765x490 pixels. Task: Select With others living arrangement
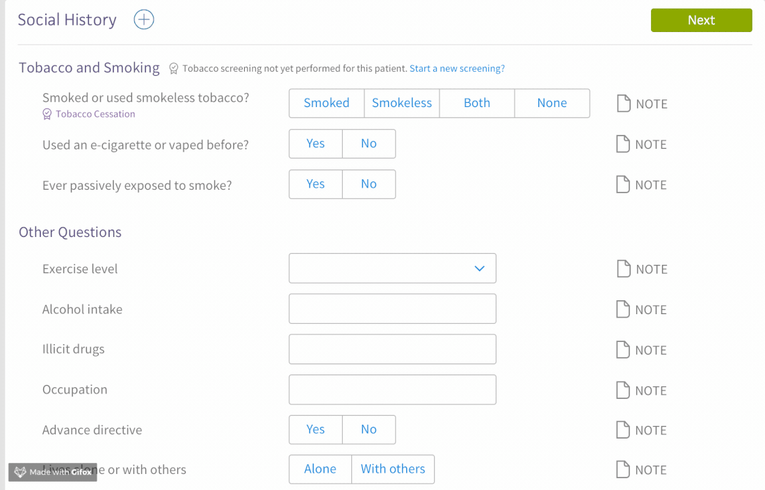[393, 469]
